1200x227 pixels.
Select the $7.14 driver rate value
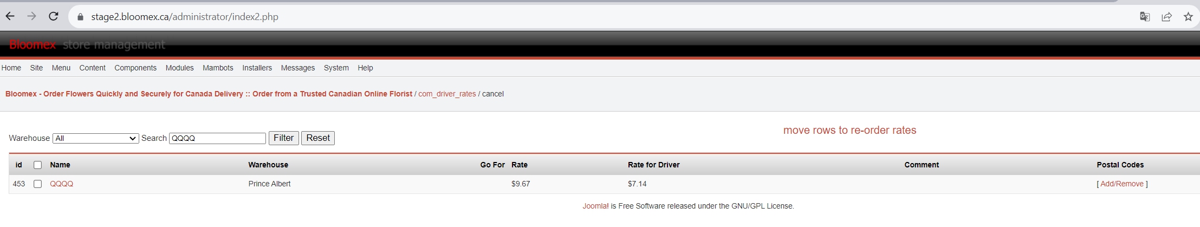click(637, 184)
